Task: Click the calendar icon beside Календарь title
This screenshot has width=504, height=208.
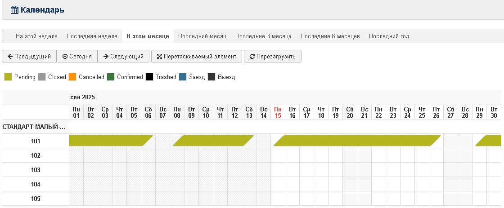Action: [x=14, y=9]
